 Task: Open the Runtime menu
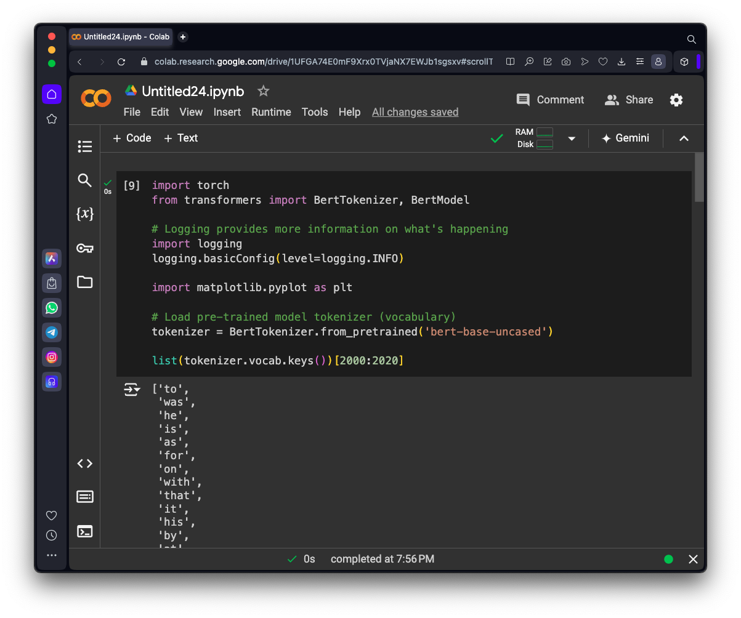coord(271,112)
